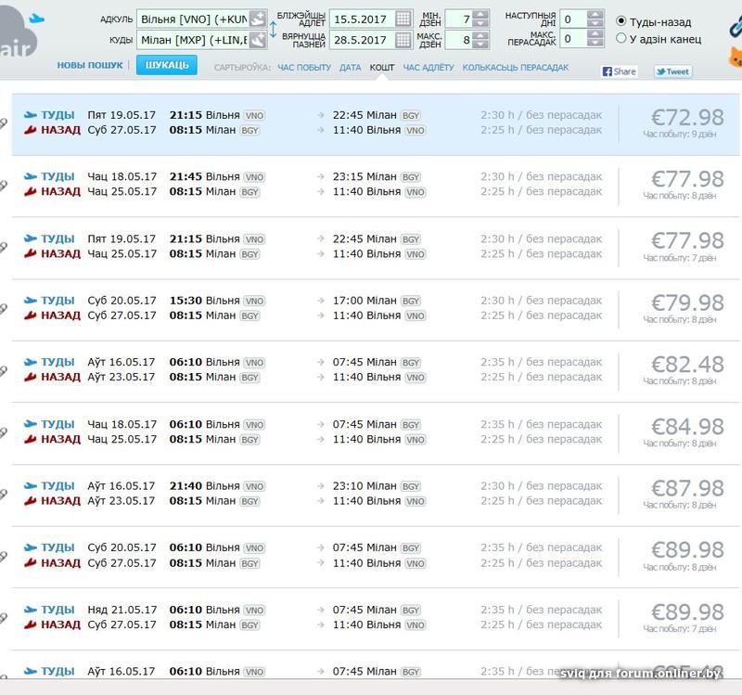Screen dimensions: 742x695
Task: Click the Шукаць search button
Action: pos(167,65)
